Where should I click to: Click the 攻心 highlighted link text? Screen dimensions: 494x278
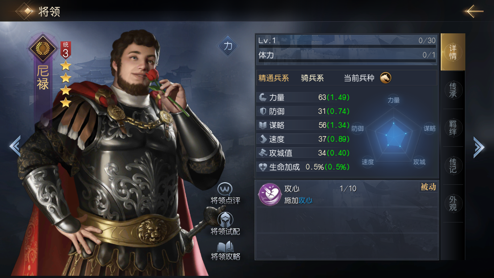pos(305,201)
